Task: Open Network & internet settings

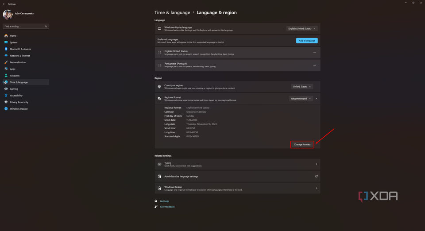Action: 26,55
